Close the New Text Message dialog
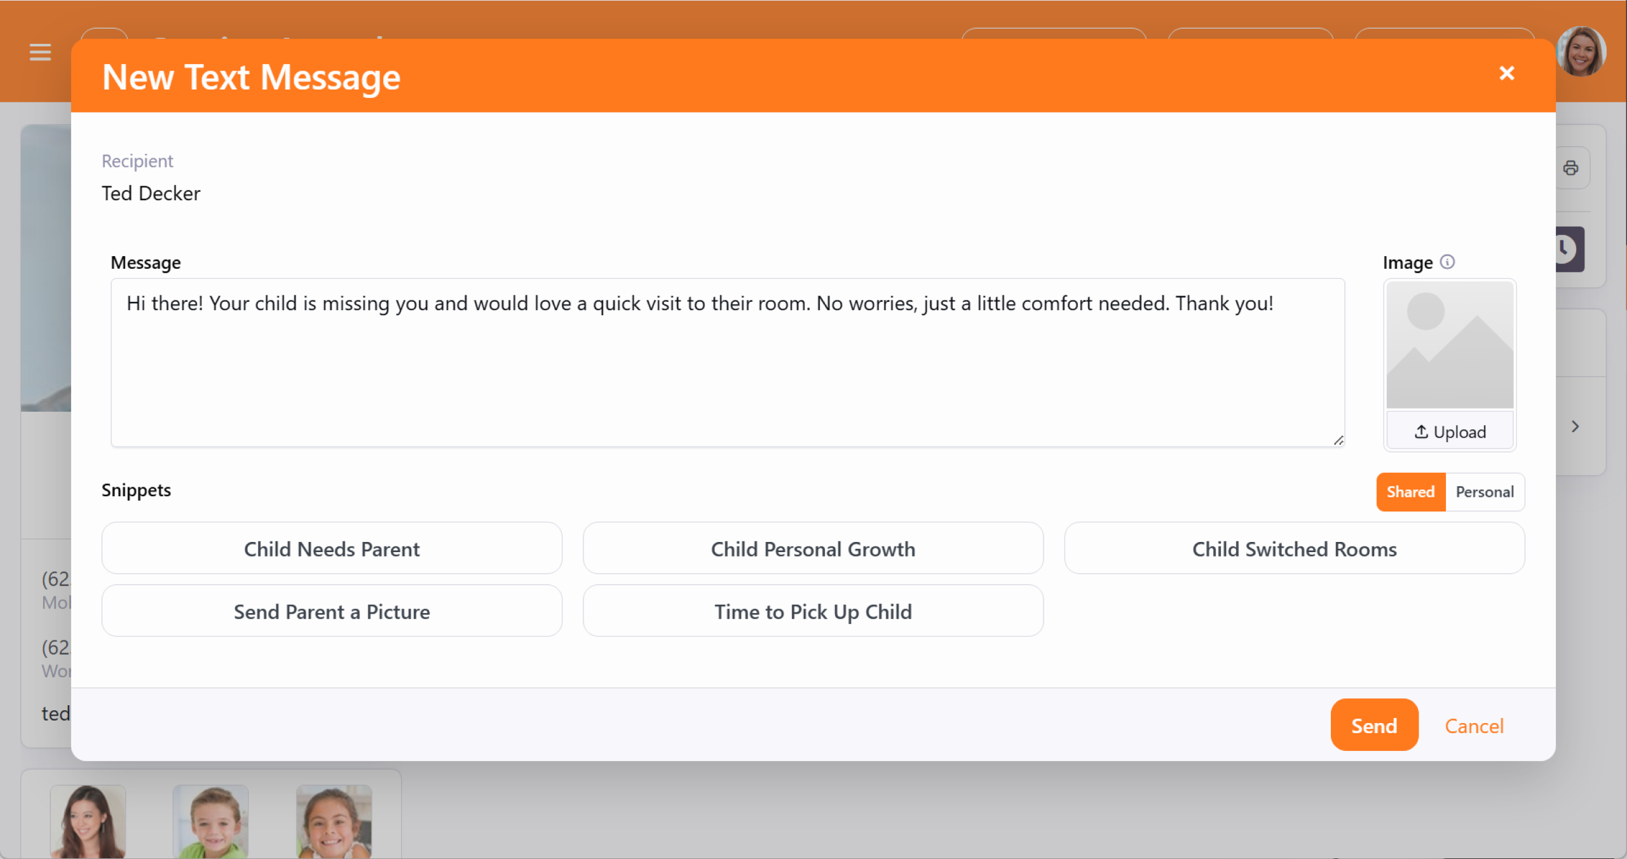The height and width of the screenshot is (859, 1627). tap(1506, 74)
